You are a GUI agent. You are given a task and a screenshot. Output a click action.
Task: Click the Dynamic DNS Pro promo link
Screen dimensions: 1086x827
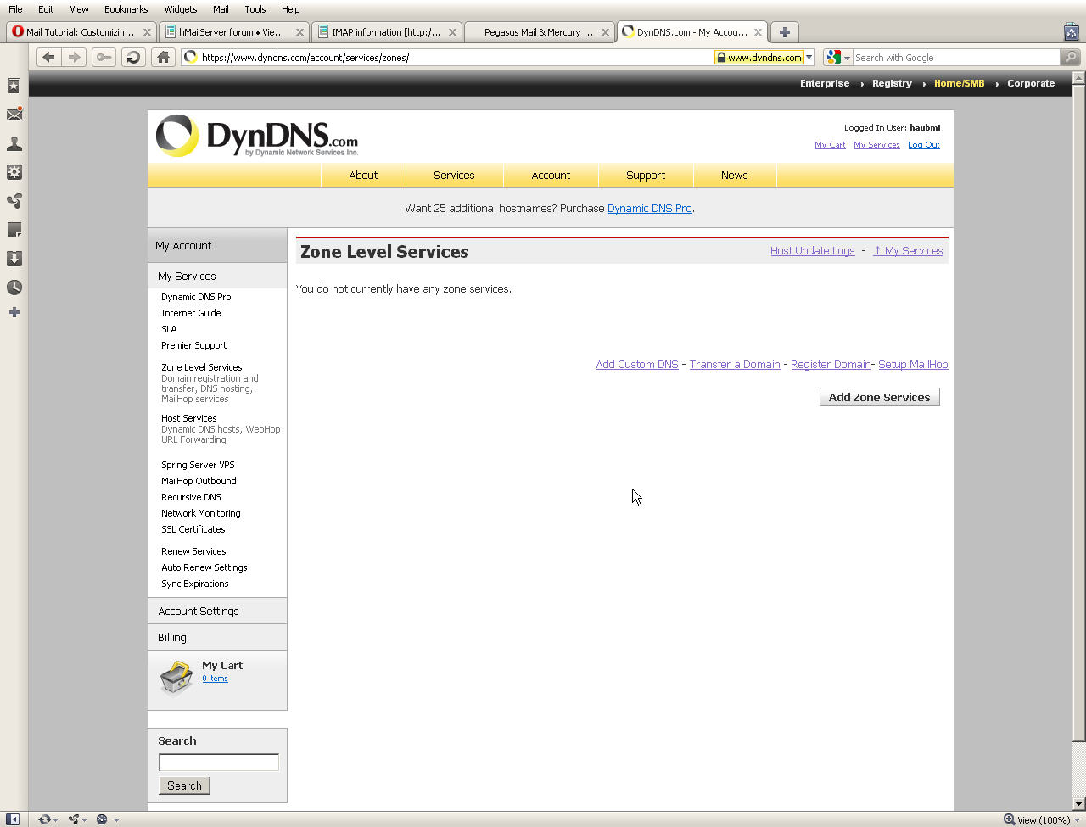(650, 209)
